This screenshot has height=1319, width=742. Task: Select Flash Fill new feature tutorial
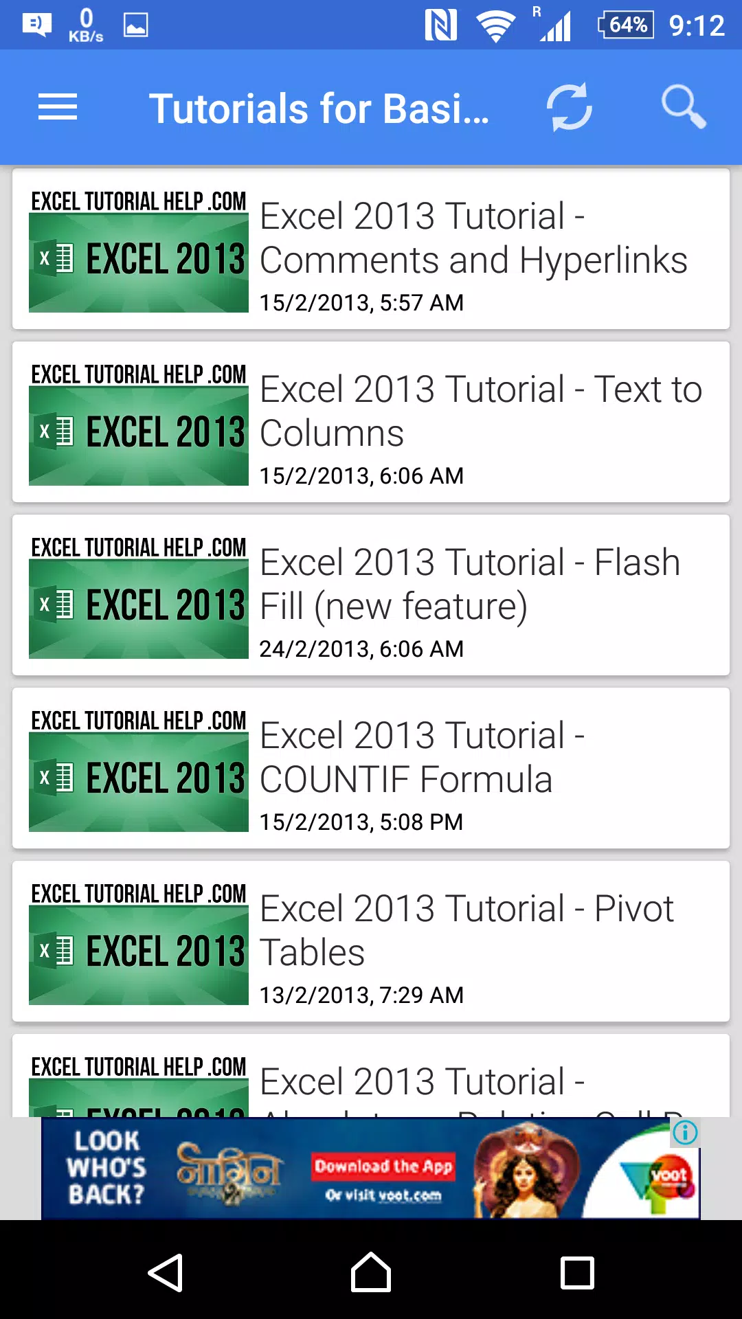[371, 595]
